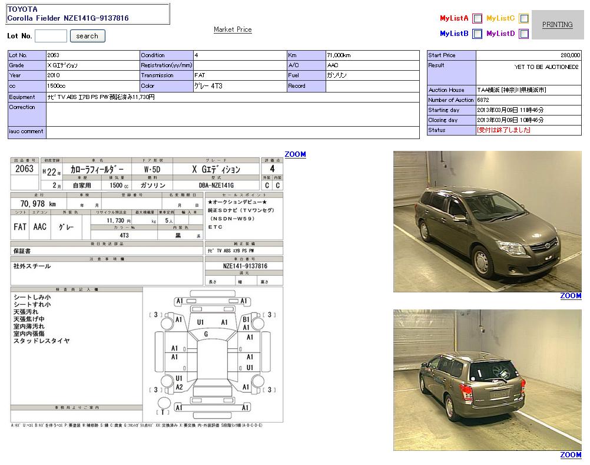Toggle the MyListD checkbox
The height and width of the screenshot is (465, 590).
point(523,34)
